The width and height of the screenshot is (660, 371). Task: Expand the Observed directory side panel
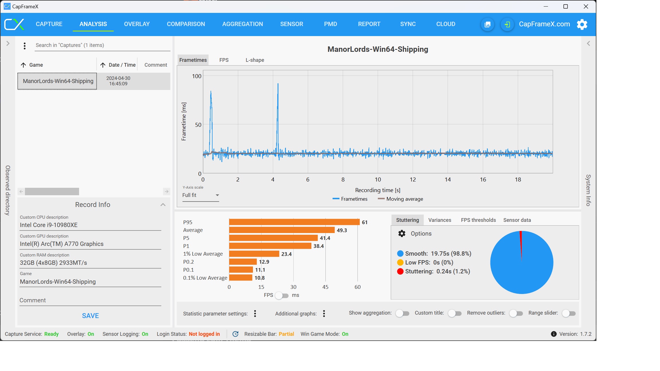point(8,44)
